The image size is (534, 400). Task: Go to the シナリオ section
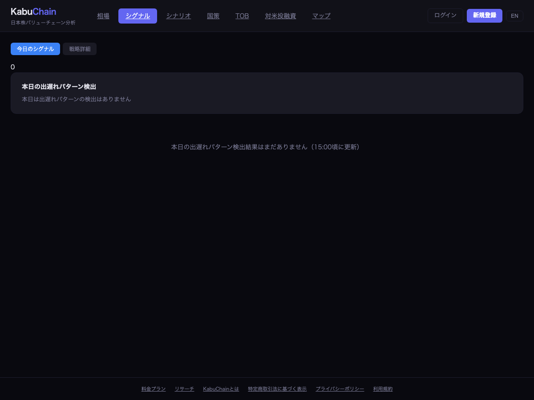(x=178, y=16)
